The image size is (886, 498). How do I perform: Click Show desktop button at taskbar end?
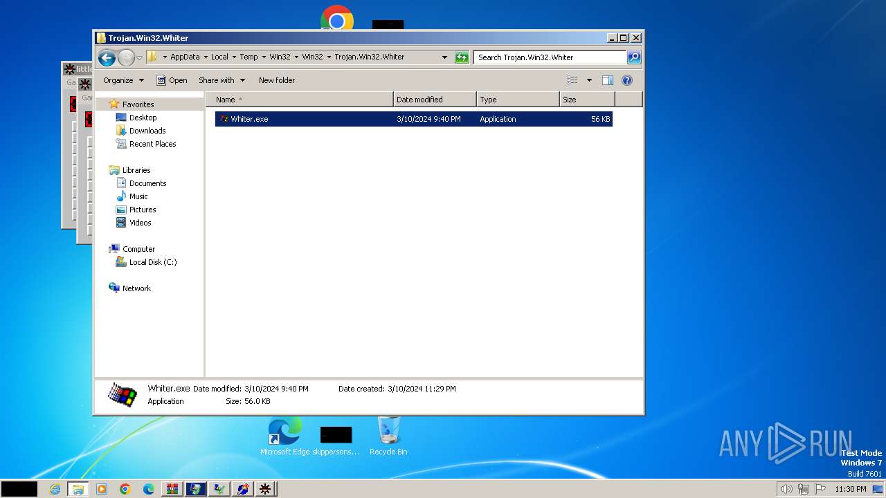coord(879,489)
